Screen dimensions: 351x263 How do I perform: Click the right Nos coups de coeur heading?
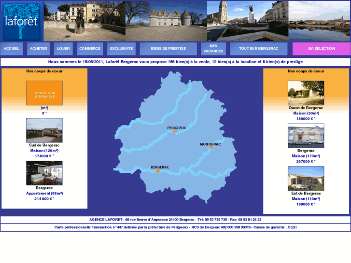click(x=306, y=71)
